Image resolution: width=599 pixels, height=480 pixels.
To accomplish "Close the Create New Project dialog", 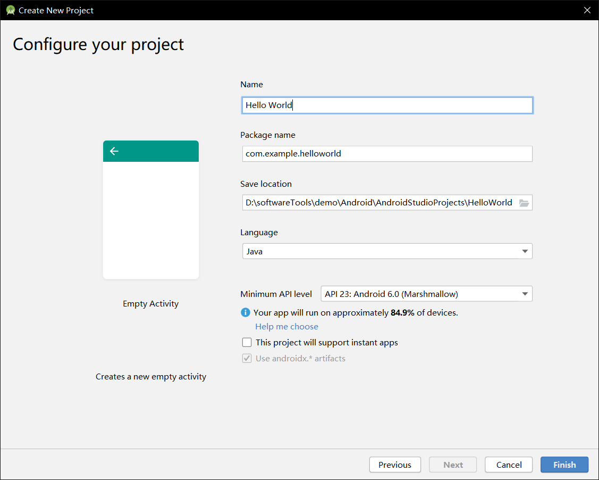I will pyautogui.click(x=587, y=10).
